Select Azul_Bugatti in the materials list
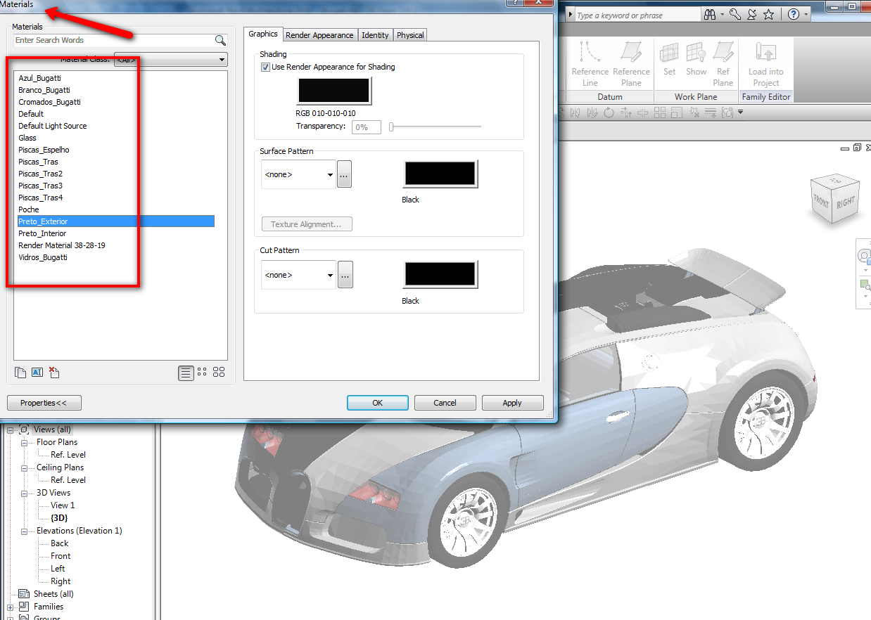The height and width of the screenshot is (620, 871). tap(39, 78)
